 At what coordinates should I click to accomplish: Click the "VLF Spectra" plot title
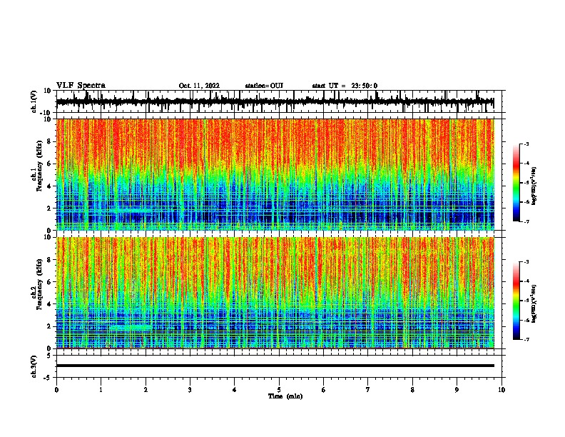click(81, 86)
